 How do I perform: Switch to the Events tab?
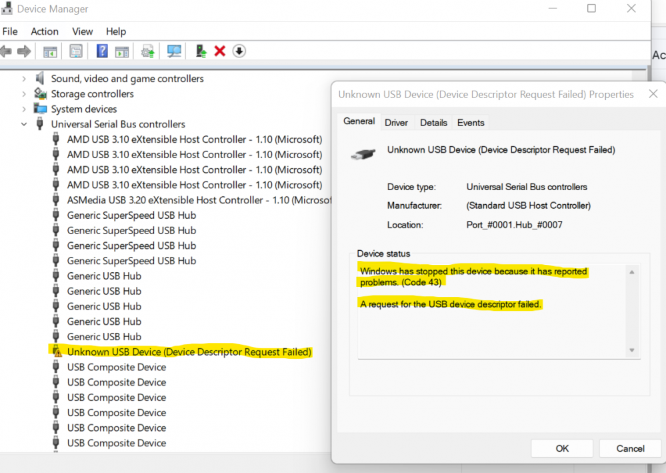471,123
